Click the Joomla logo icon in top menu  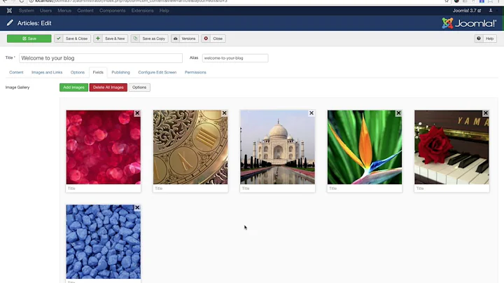pos(9,11)
